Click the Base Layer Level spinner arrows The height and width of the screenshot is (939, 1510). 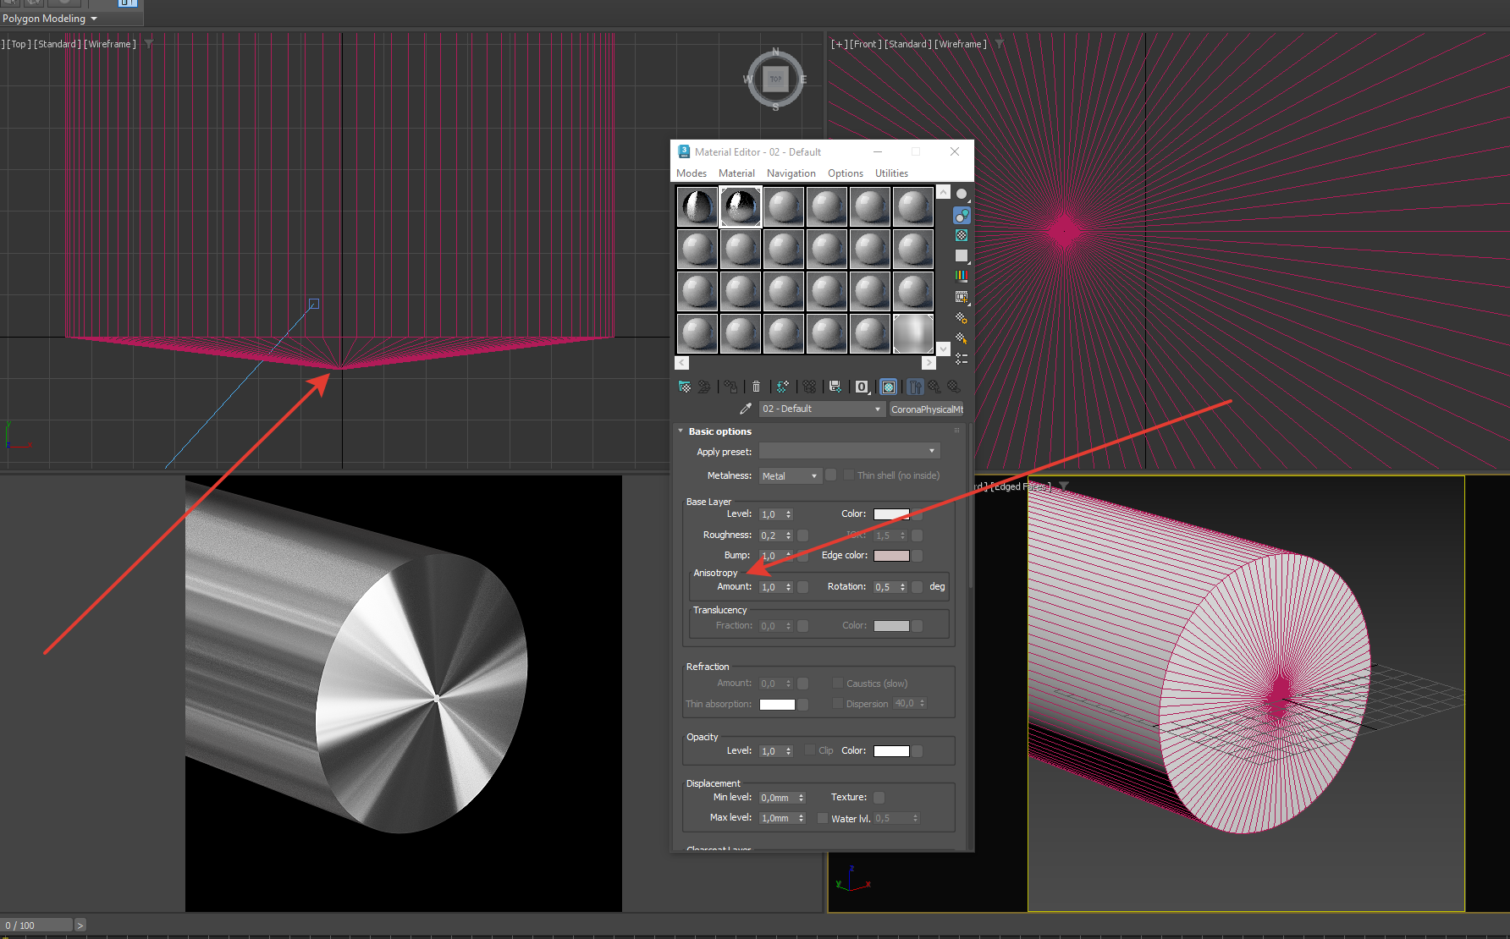788,514
